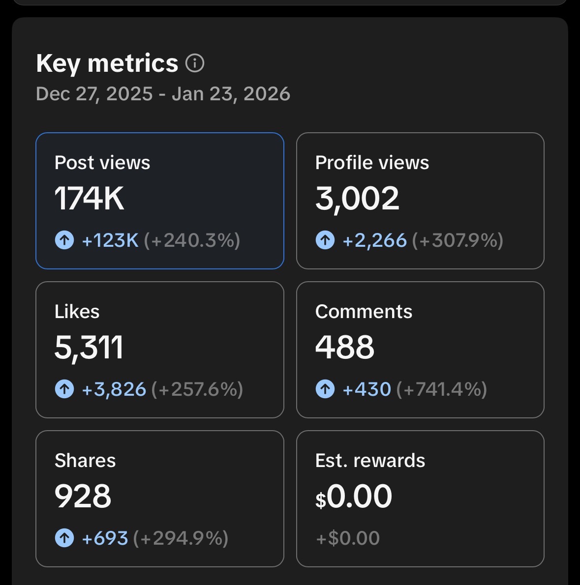Select the Shares metric label

(x=85, y=461)
